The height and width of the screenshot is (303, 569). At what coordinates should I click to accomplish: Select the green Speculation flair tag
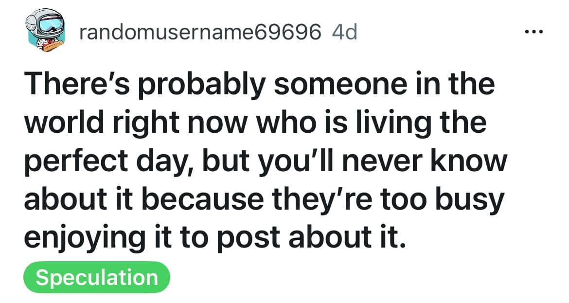tap(97, 278)
